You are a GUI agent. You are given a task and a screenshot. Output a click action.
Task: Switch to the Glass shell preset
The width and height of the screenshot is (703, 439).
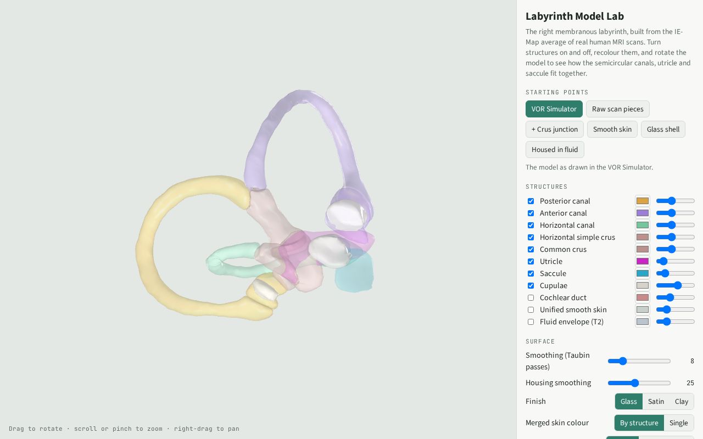663,129
